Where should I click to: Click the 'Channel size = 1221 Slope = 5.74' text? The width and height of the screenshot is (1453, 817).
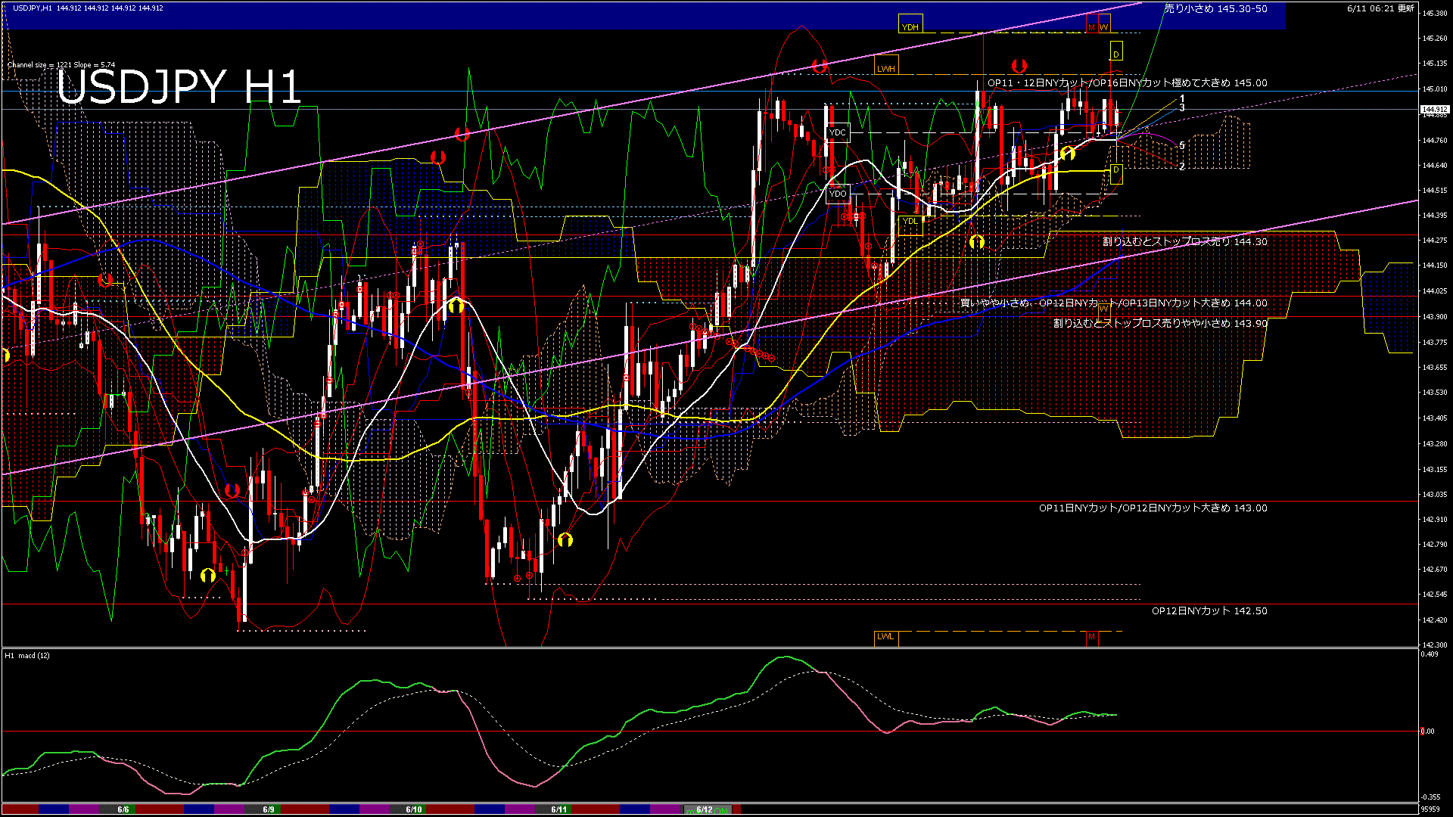(x=61, y=65)
